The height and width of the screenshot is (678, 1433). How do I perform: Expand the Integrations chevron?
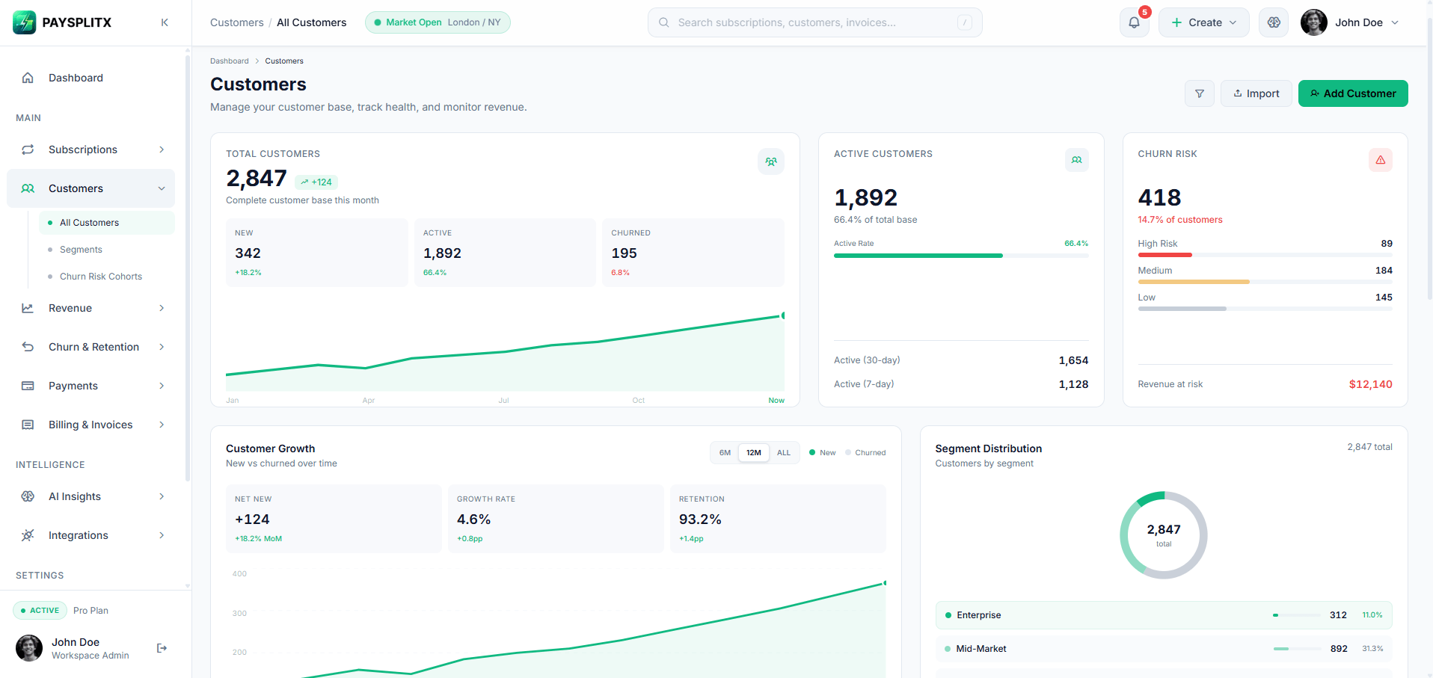point(162,535)
